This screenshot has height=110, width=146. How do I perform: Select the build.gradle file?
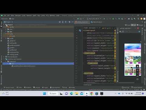tap(12, 43)
